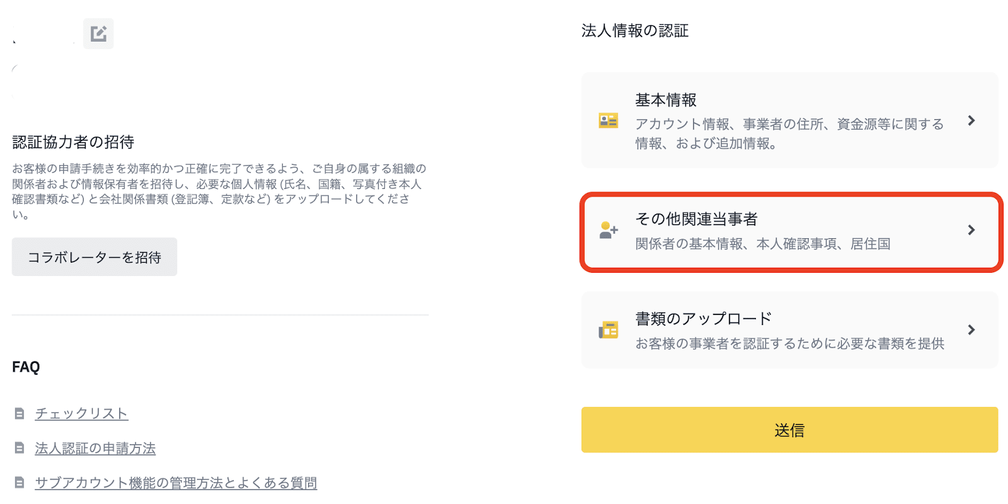Click the add-person icon for その他関連当事者
The height and width of the screenshot is (504, 1008).
point(608,231)
